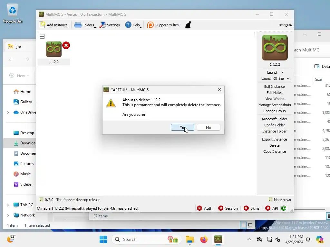Click the warning triangle icon in dialog

coord(111,103)
